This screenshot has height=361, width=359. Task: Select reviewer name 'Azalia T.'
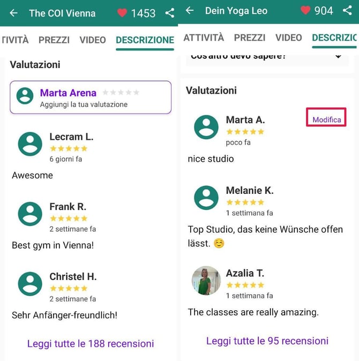pos(245,273)
